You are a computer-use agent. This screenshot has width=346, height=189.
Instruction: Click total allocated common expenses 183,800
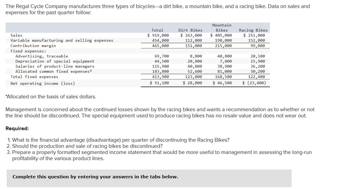pyautogui.click(x=161, y=71)
